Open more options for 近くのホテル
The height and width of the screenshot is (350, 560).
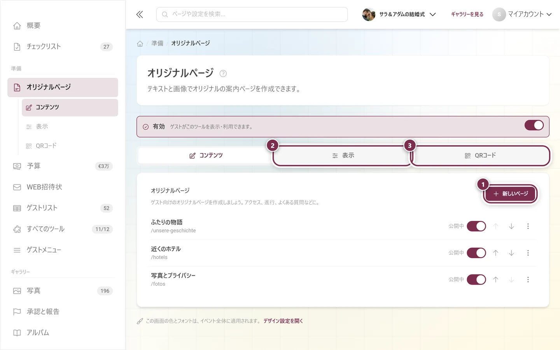point(528,253)
